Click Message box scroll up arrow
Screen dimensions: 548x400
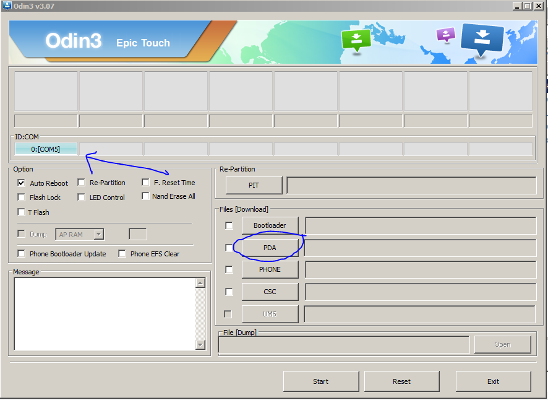pos(200,283)
